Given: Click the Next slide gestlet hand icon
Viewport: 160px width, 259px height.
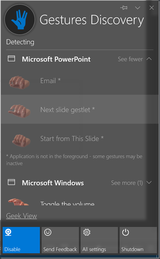Looking at the screenshot, I should point(19,110).
